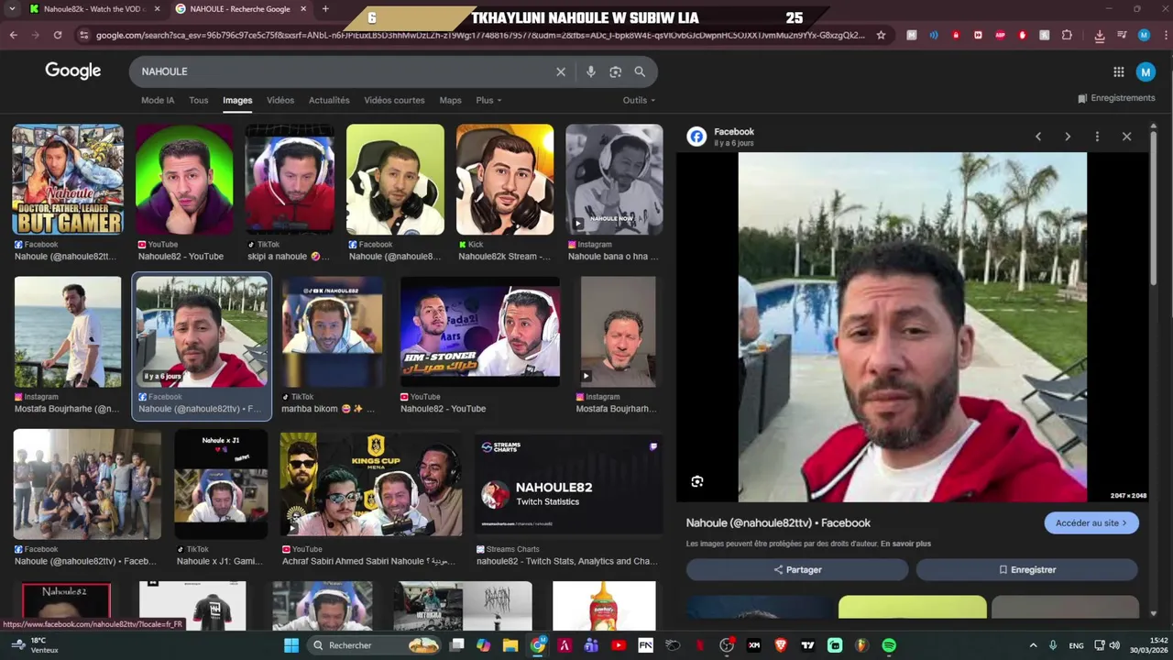
Task: Open Microsoft Teams from the taskbar
Action: 591,645
